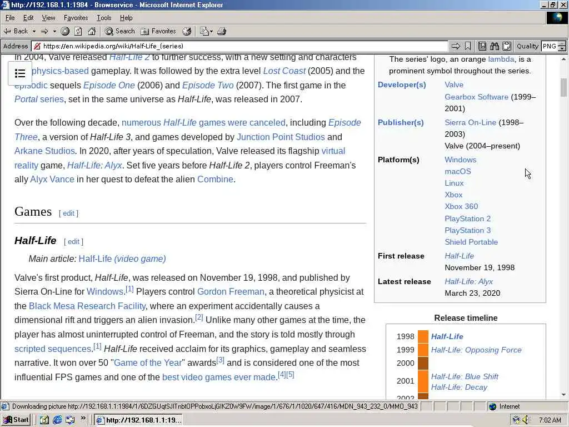Viewport: 569px width, 427px height.
Task: Open the Xbox 360 platform link
Action: (461, 206)
